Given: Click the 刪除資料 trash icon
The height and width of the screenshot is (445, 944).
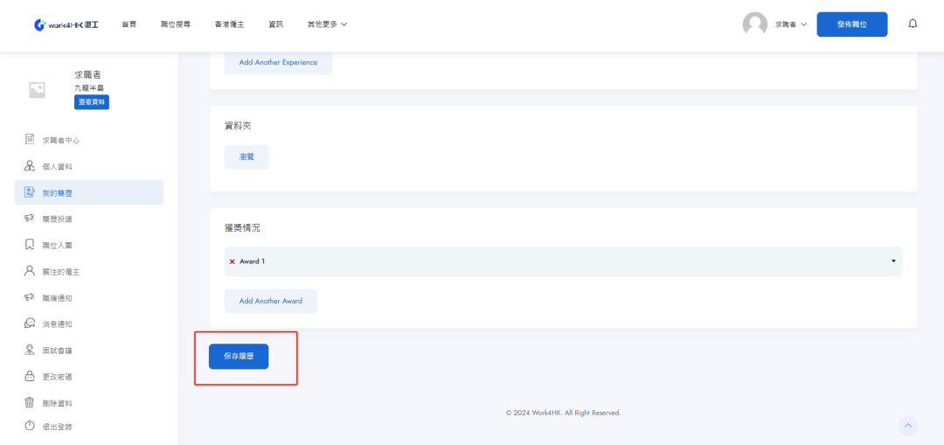Looking at the screenshot, I should [x=30, y=403].
